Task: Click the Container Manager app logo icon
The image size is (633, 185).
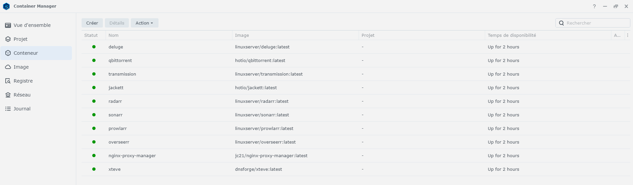Action: coord(6,6)
